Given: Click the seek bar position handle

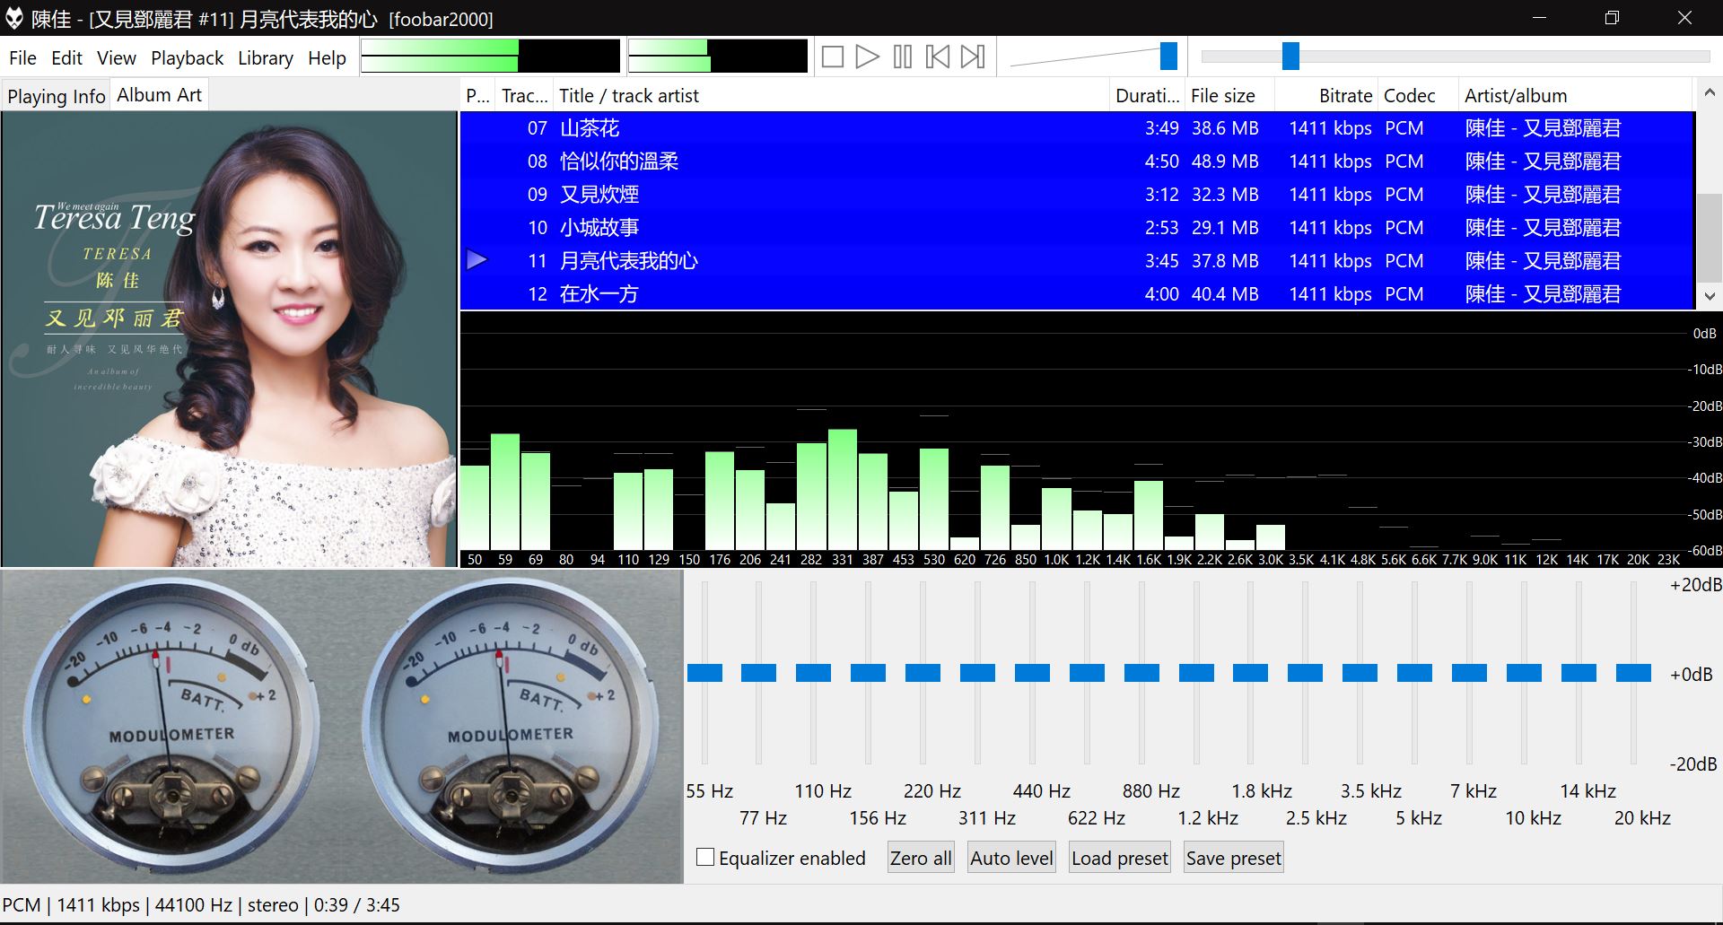Looking at the screenshot, I should (x=1290, y=56).
